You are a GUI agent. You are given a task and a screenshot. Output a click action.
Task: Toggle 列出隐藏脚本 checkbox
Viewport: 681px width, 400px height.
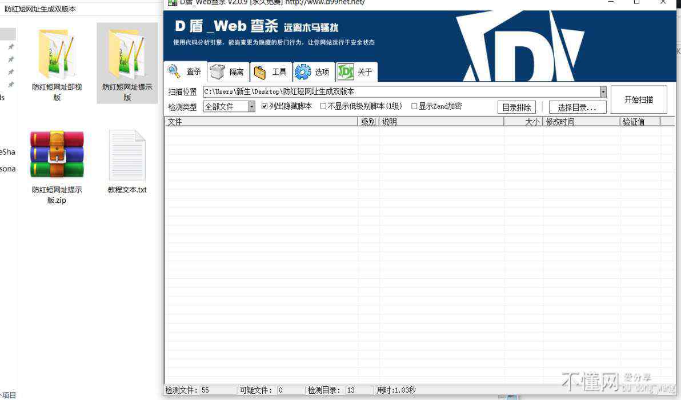[x=265, y=106]
